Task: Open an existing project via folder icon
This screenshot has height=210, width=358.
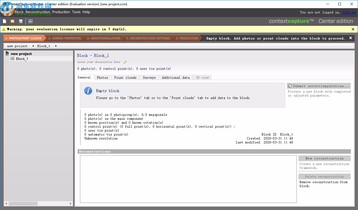Action: pos(12,21)
